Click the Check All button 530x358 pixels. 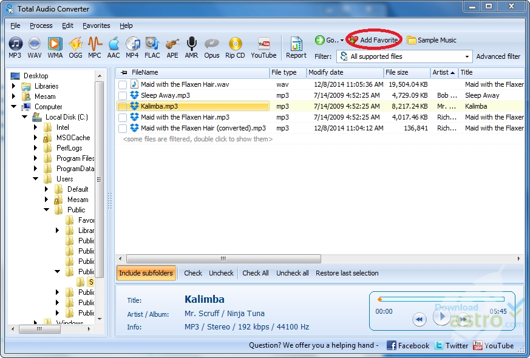coord(256,273)
